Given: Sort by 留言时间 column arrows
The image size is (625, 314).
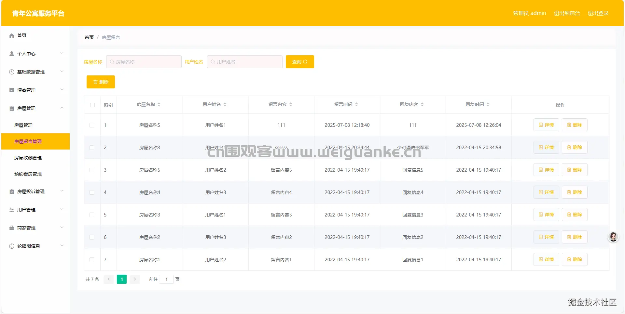Looking at the screenshot, I should [356, 104].
